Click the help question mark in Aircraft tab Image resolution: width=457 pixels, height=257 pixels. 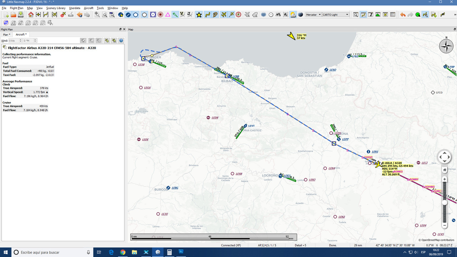121,41
